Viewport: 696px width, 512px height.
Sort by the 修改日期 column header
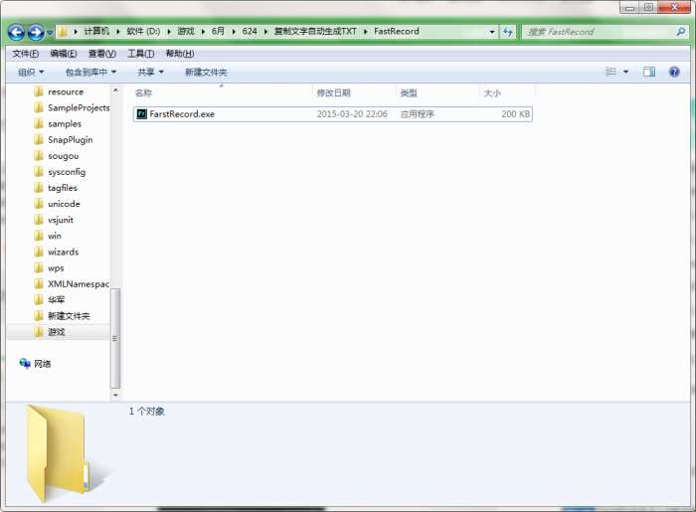tap(333, 92)
